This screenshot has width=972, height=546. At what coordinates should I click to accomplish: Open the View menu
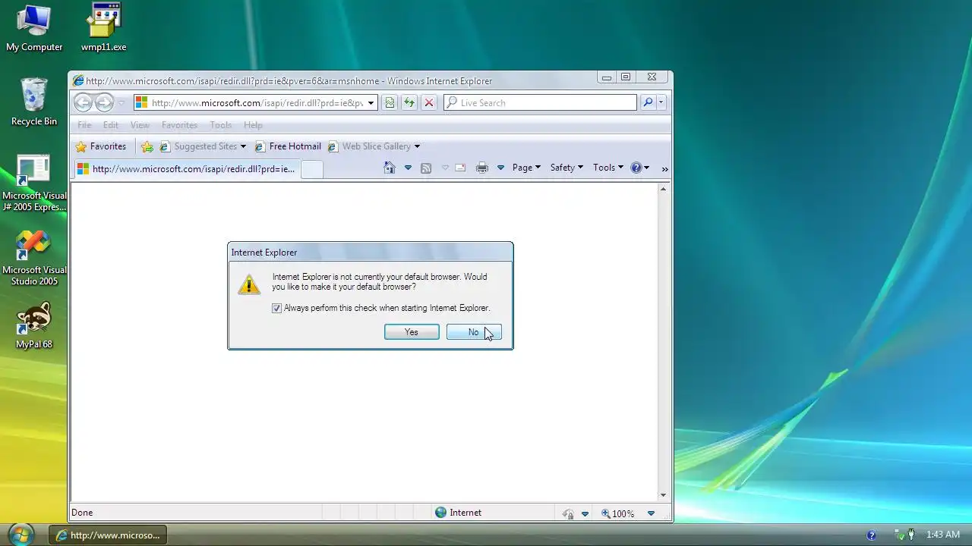[x=140, y=125]
